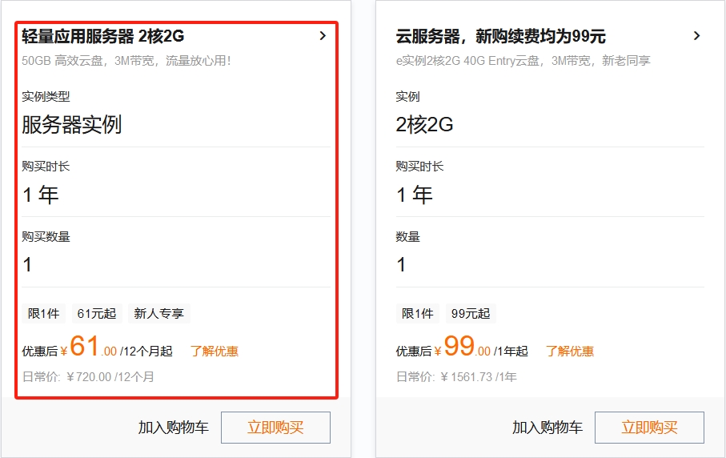
Task: Select the 云服务器，新购续费均为99元 title
Action: (500, 36)
